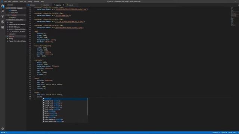Open the Search view in activity bar

pyautogui.click(x=3, y=11)
